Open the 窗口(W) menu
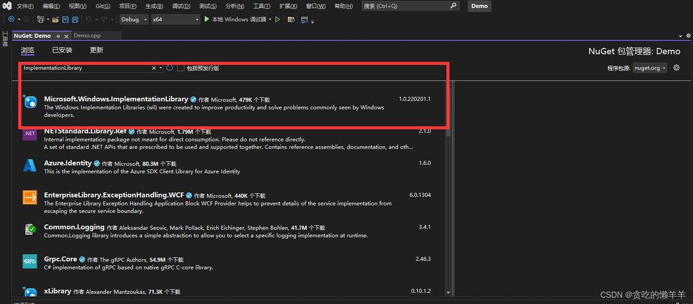This screenshot has height=304, width=693. click(315, 6)
